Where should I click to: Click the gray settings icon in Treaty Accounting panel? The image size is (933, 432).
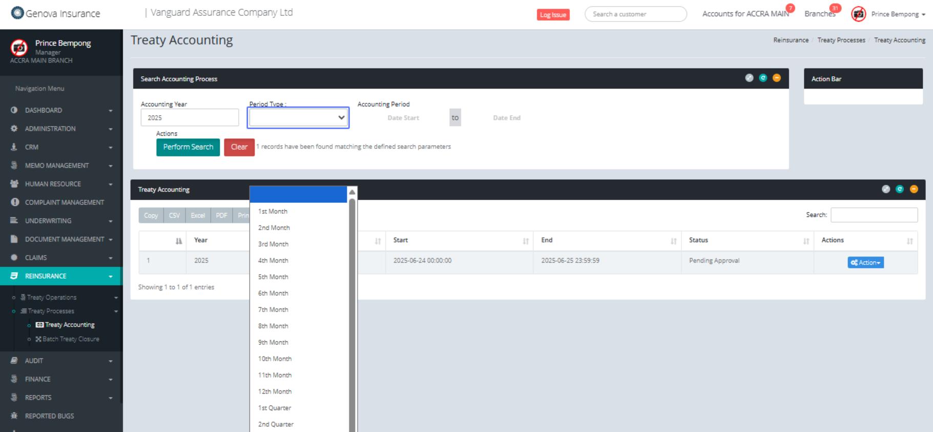coord(886,189)
